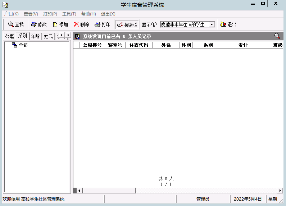The width and height of the screenshot is (286, 206).
Task: Click the red X 删除 icon
Action: tap(76, 24)
